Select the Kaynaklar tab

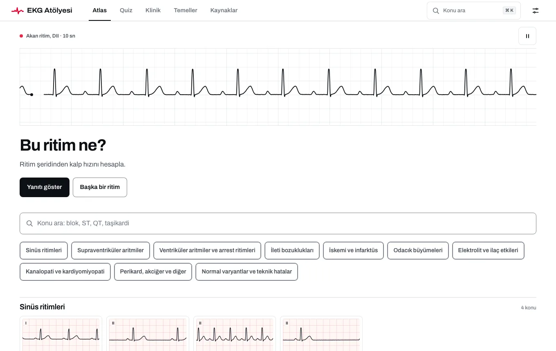click(x=224, y=11)
